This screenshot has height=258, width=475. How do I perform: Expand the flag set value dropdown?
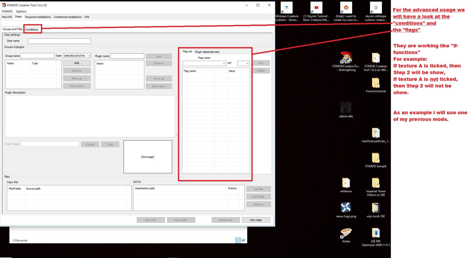(243, 63)
